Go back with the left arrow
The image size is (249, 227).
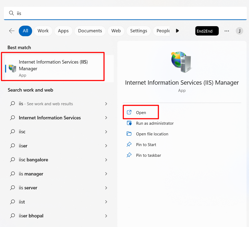tap(12, 31)
